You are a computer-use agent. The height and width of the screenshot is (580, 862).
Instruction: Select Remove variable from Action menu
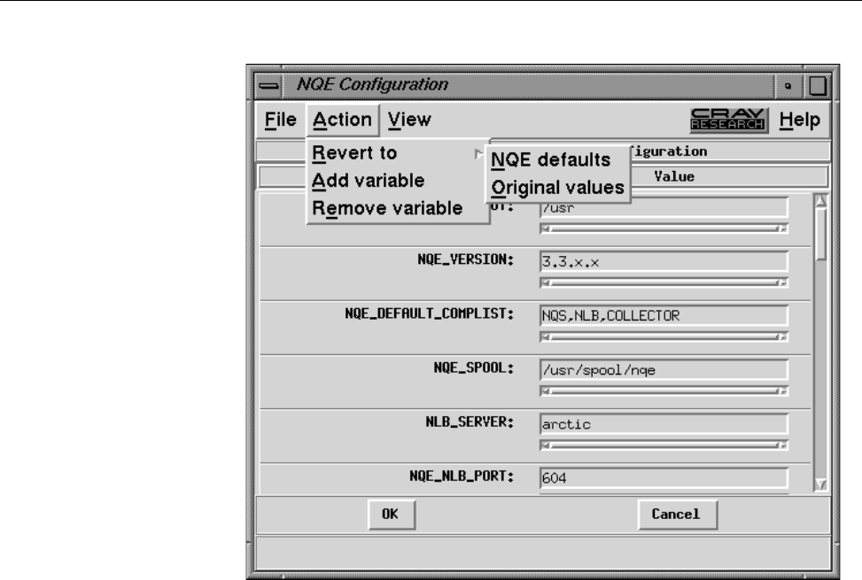397,208
